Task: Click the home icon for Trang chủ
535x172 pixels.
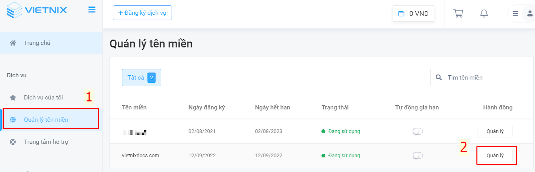Action: [x=13, y=43]
